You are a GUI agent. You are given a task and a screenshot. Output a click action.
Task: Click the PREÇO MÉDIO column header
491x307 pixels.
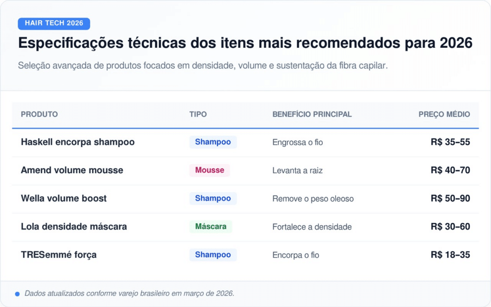[x=444, y=114]
